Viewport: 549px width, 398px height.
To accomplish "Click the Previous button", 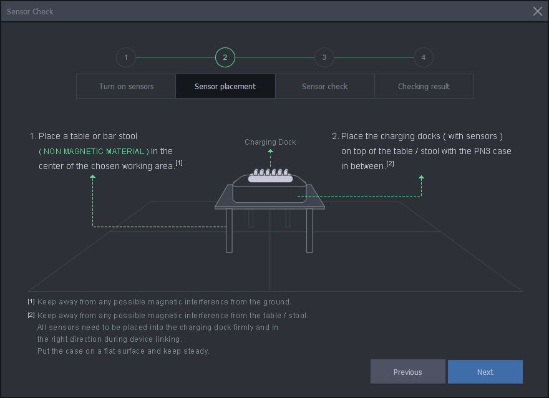I will 408,372.
